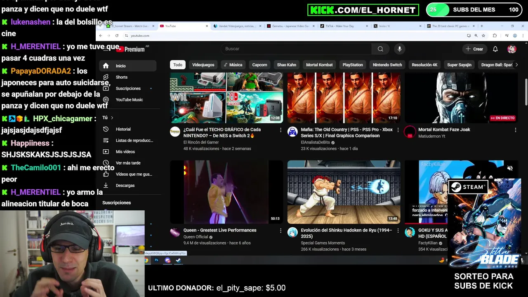Switch to the Vandal Videojuegos browser tab
The image size is (528, 297).
click(236, 26)
